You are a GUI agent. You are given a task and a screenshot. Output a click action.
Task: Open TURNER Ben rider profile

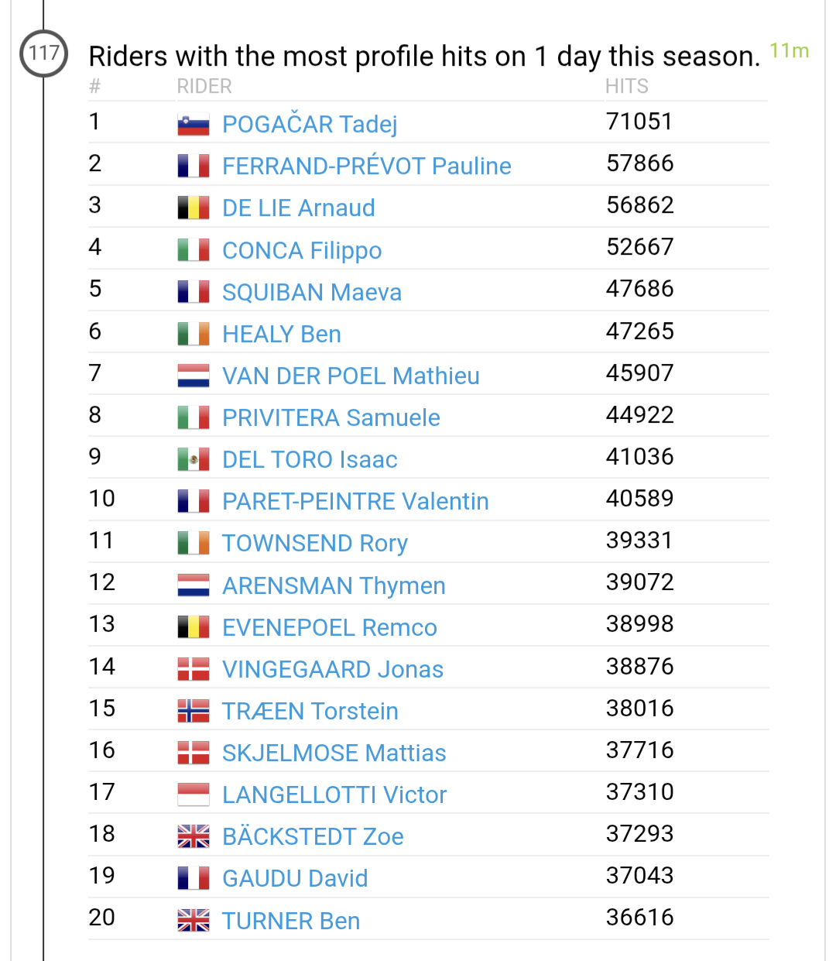coord(291,921)
